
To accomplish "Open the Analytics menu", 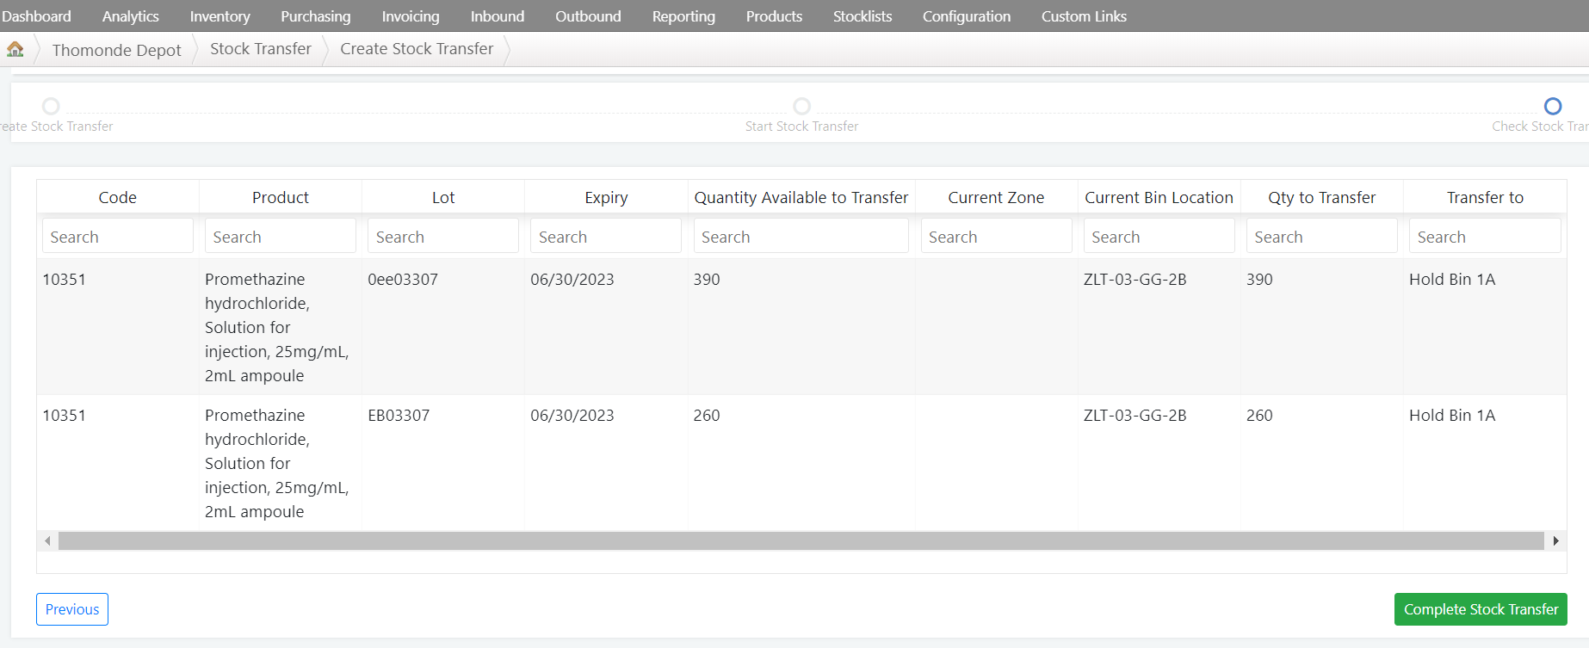I will coord(130,16).
